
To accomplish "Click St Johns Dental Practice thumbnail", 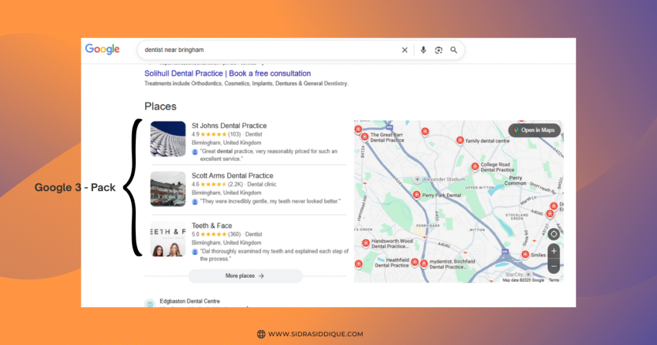I will tap(168, 139).
